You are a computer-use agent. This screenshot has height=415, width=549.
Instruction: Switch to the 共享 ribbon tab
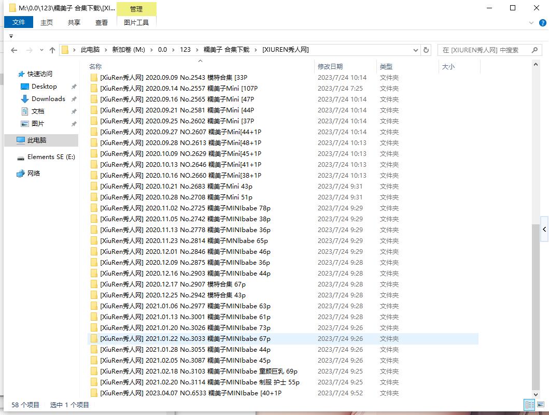click(x=74, y=22)
